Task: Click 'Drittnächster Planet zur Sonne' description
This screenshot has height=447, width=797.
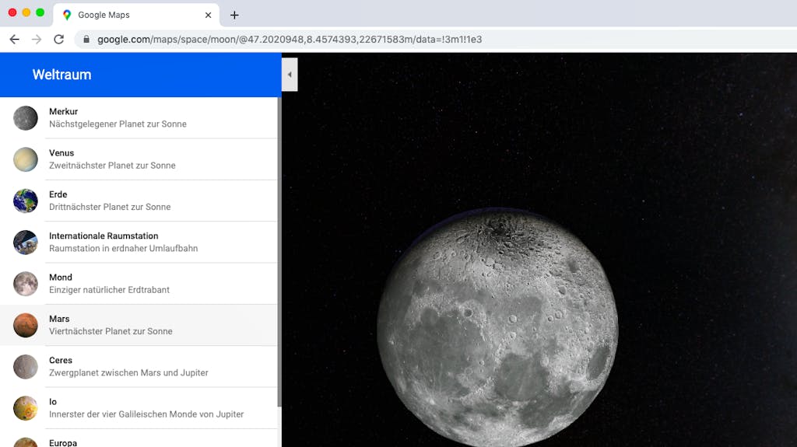Action: tap(110, 207)
